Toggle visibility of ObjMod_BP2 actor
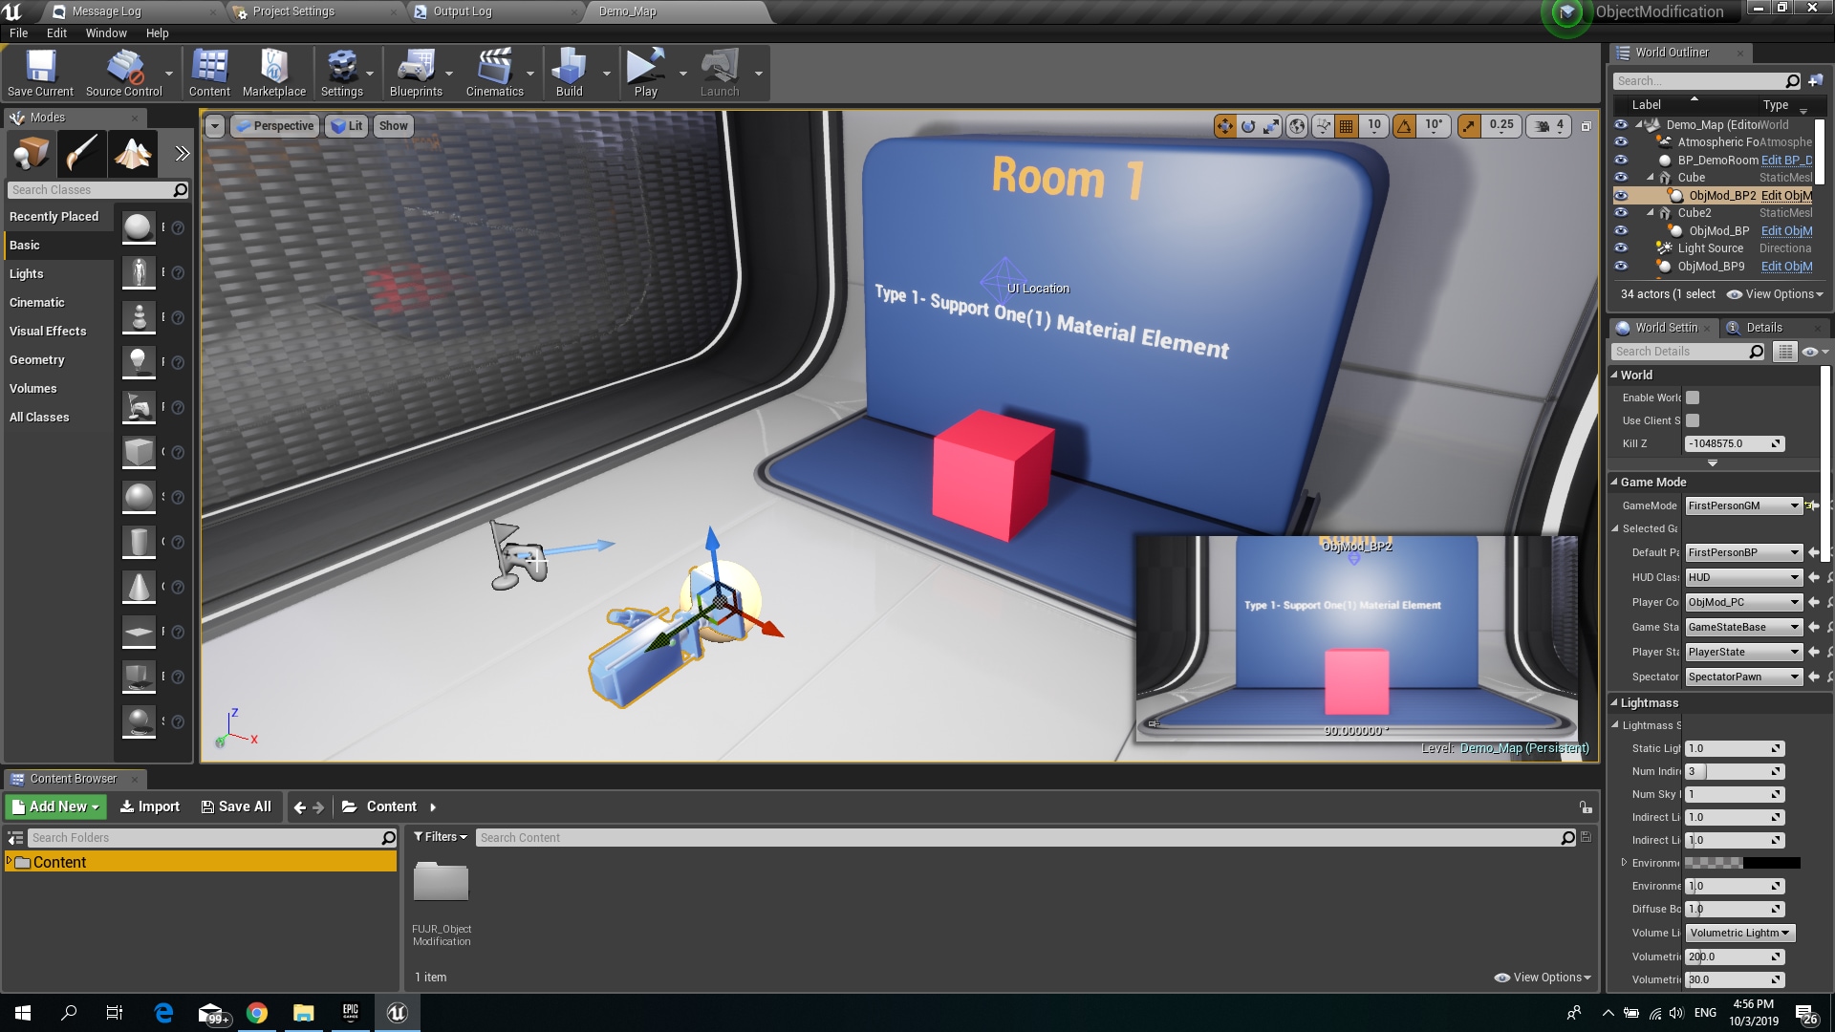Screen dimensions: 1835x1032 (1620, 195)
